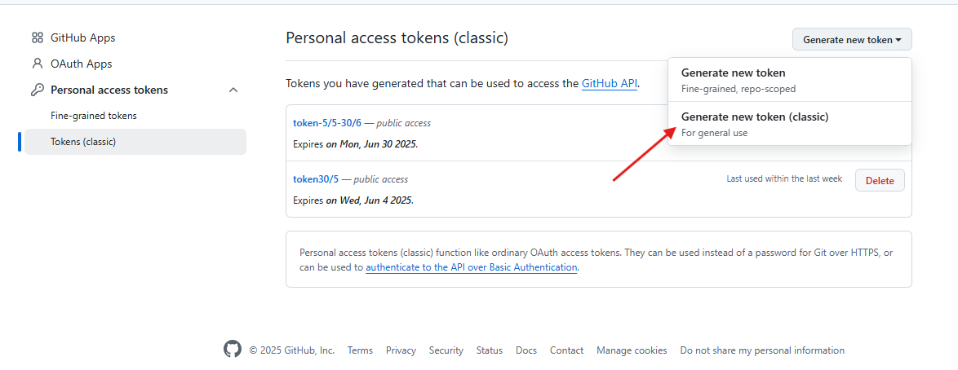Open the token-5/5-30/6 token link
The width and height of the screenshot is (958, 370).
(327, 123)
